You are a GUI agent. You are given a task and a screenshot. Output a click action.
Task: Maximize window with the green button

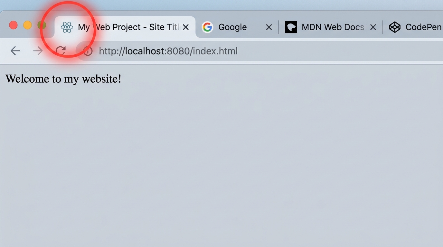[42, 25]
